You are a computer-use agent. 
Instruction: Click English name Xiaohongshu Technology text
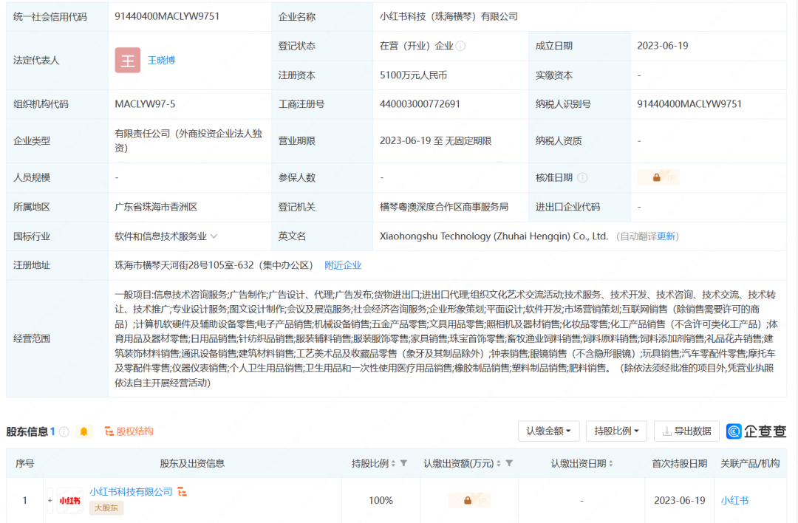coord(494,236)
